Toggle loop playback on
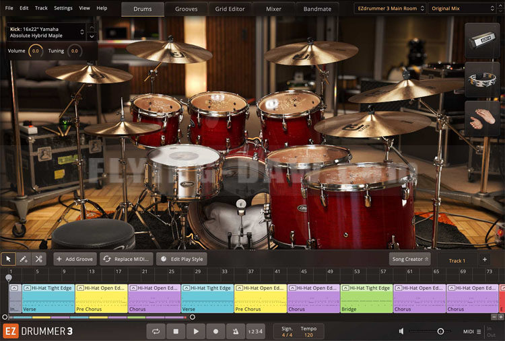The image size is (505, 341). [x=156, y=331]
